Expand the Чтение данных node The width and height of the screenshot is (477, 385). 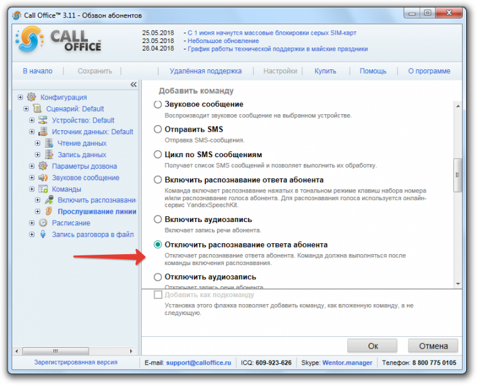[37, 143]
